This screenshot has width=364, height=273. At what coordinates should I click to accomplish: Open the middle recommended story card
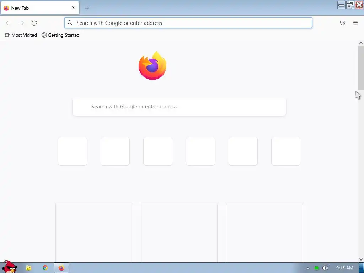[179, 232]
